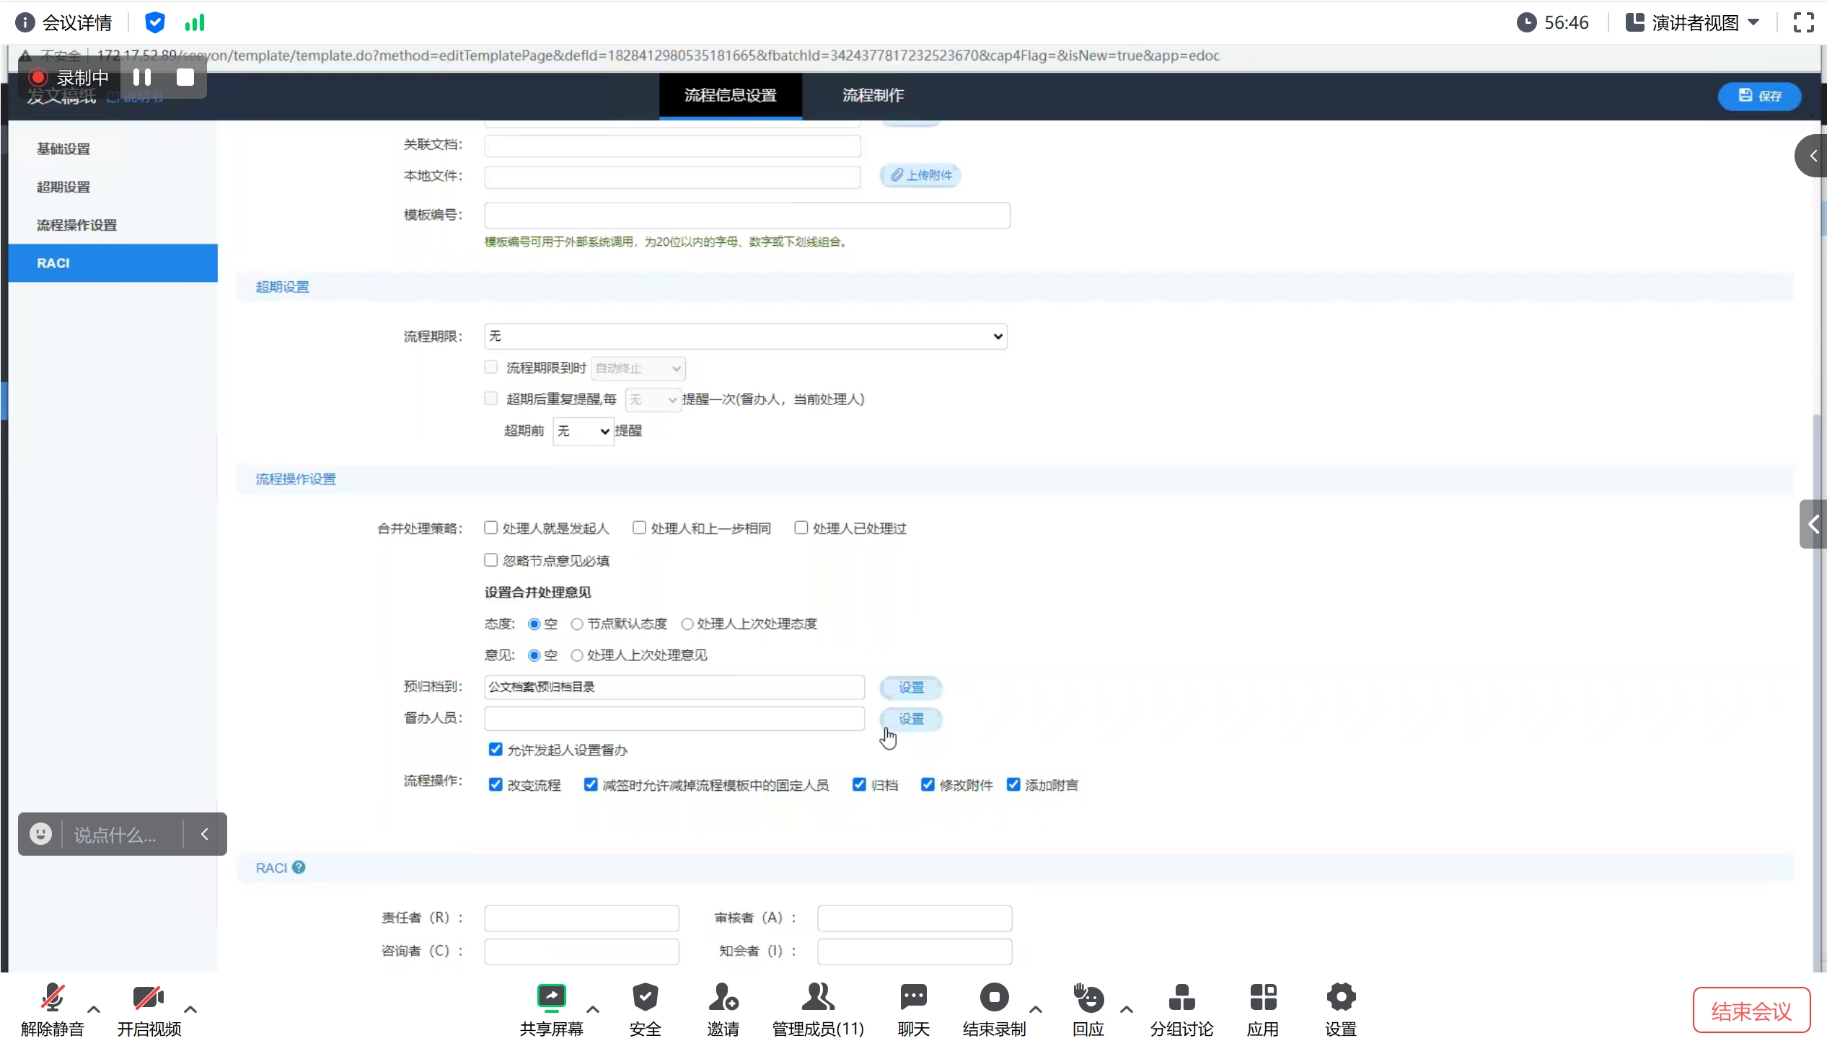Screen dimensions: 1827x1046
Task: Select 节点默认态度 radio option
Action: click(x=577, y=624)
